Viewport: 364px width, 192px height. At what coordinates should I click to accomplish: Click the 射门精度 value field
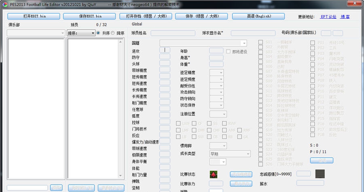pyautogui.click(x=165, y=102)
